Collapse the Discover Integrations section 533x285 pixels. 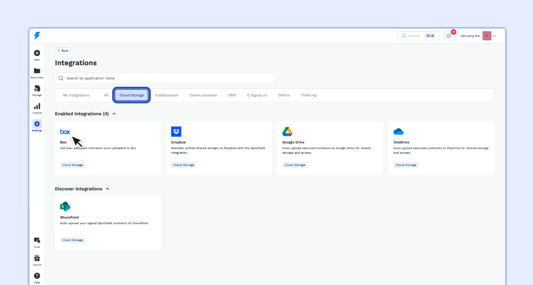(x=108, y=189)
